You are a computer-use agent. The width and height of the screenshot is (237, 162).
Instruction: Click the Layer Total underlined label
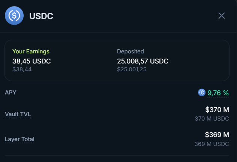[x=19, y=139]
